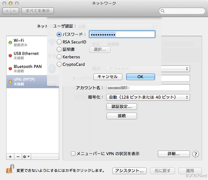Open the gear action menu
208x180 pixels.
[x=26, y=157]
